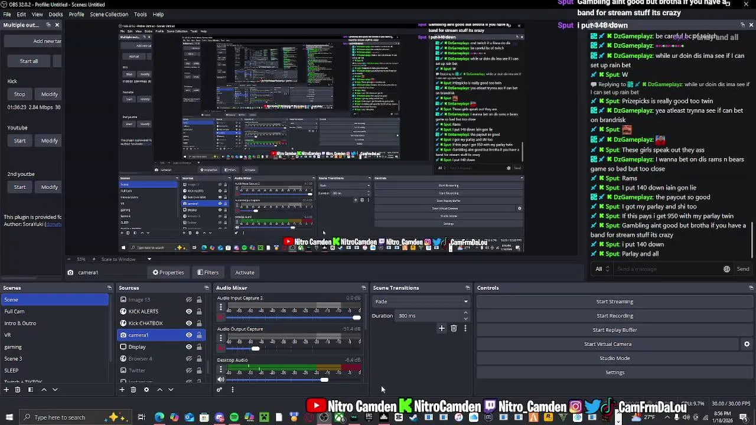
Task: Open the File menu
Action: [x=7, y=14]
